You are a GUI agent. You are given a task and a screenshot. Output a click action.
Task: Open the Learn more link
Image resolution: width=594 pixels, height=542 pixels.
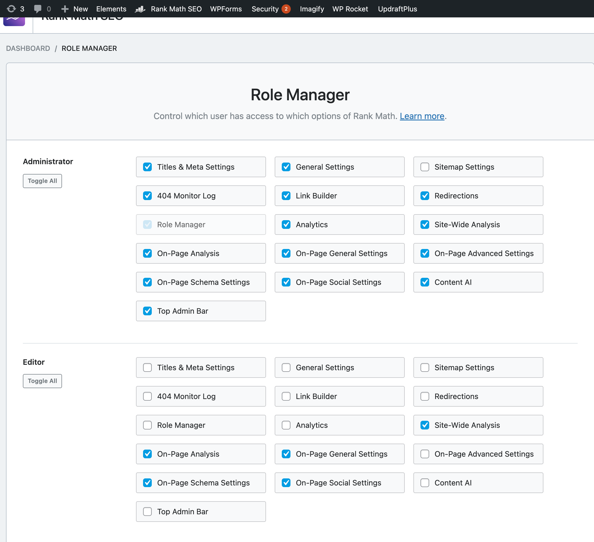(x=422, y=116)
